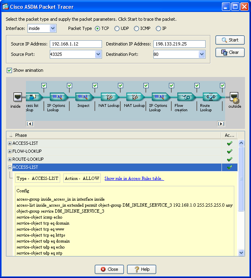Click the green checkmark on the first ACCESS-LIST row

(x=229, y=143)
